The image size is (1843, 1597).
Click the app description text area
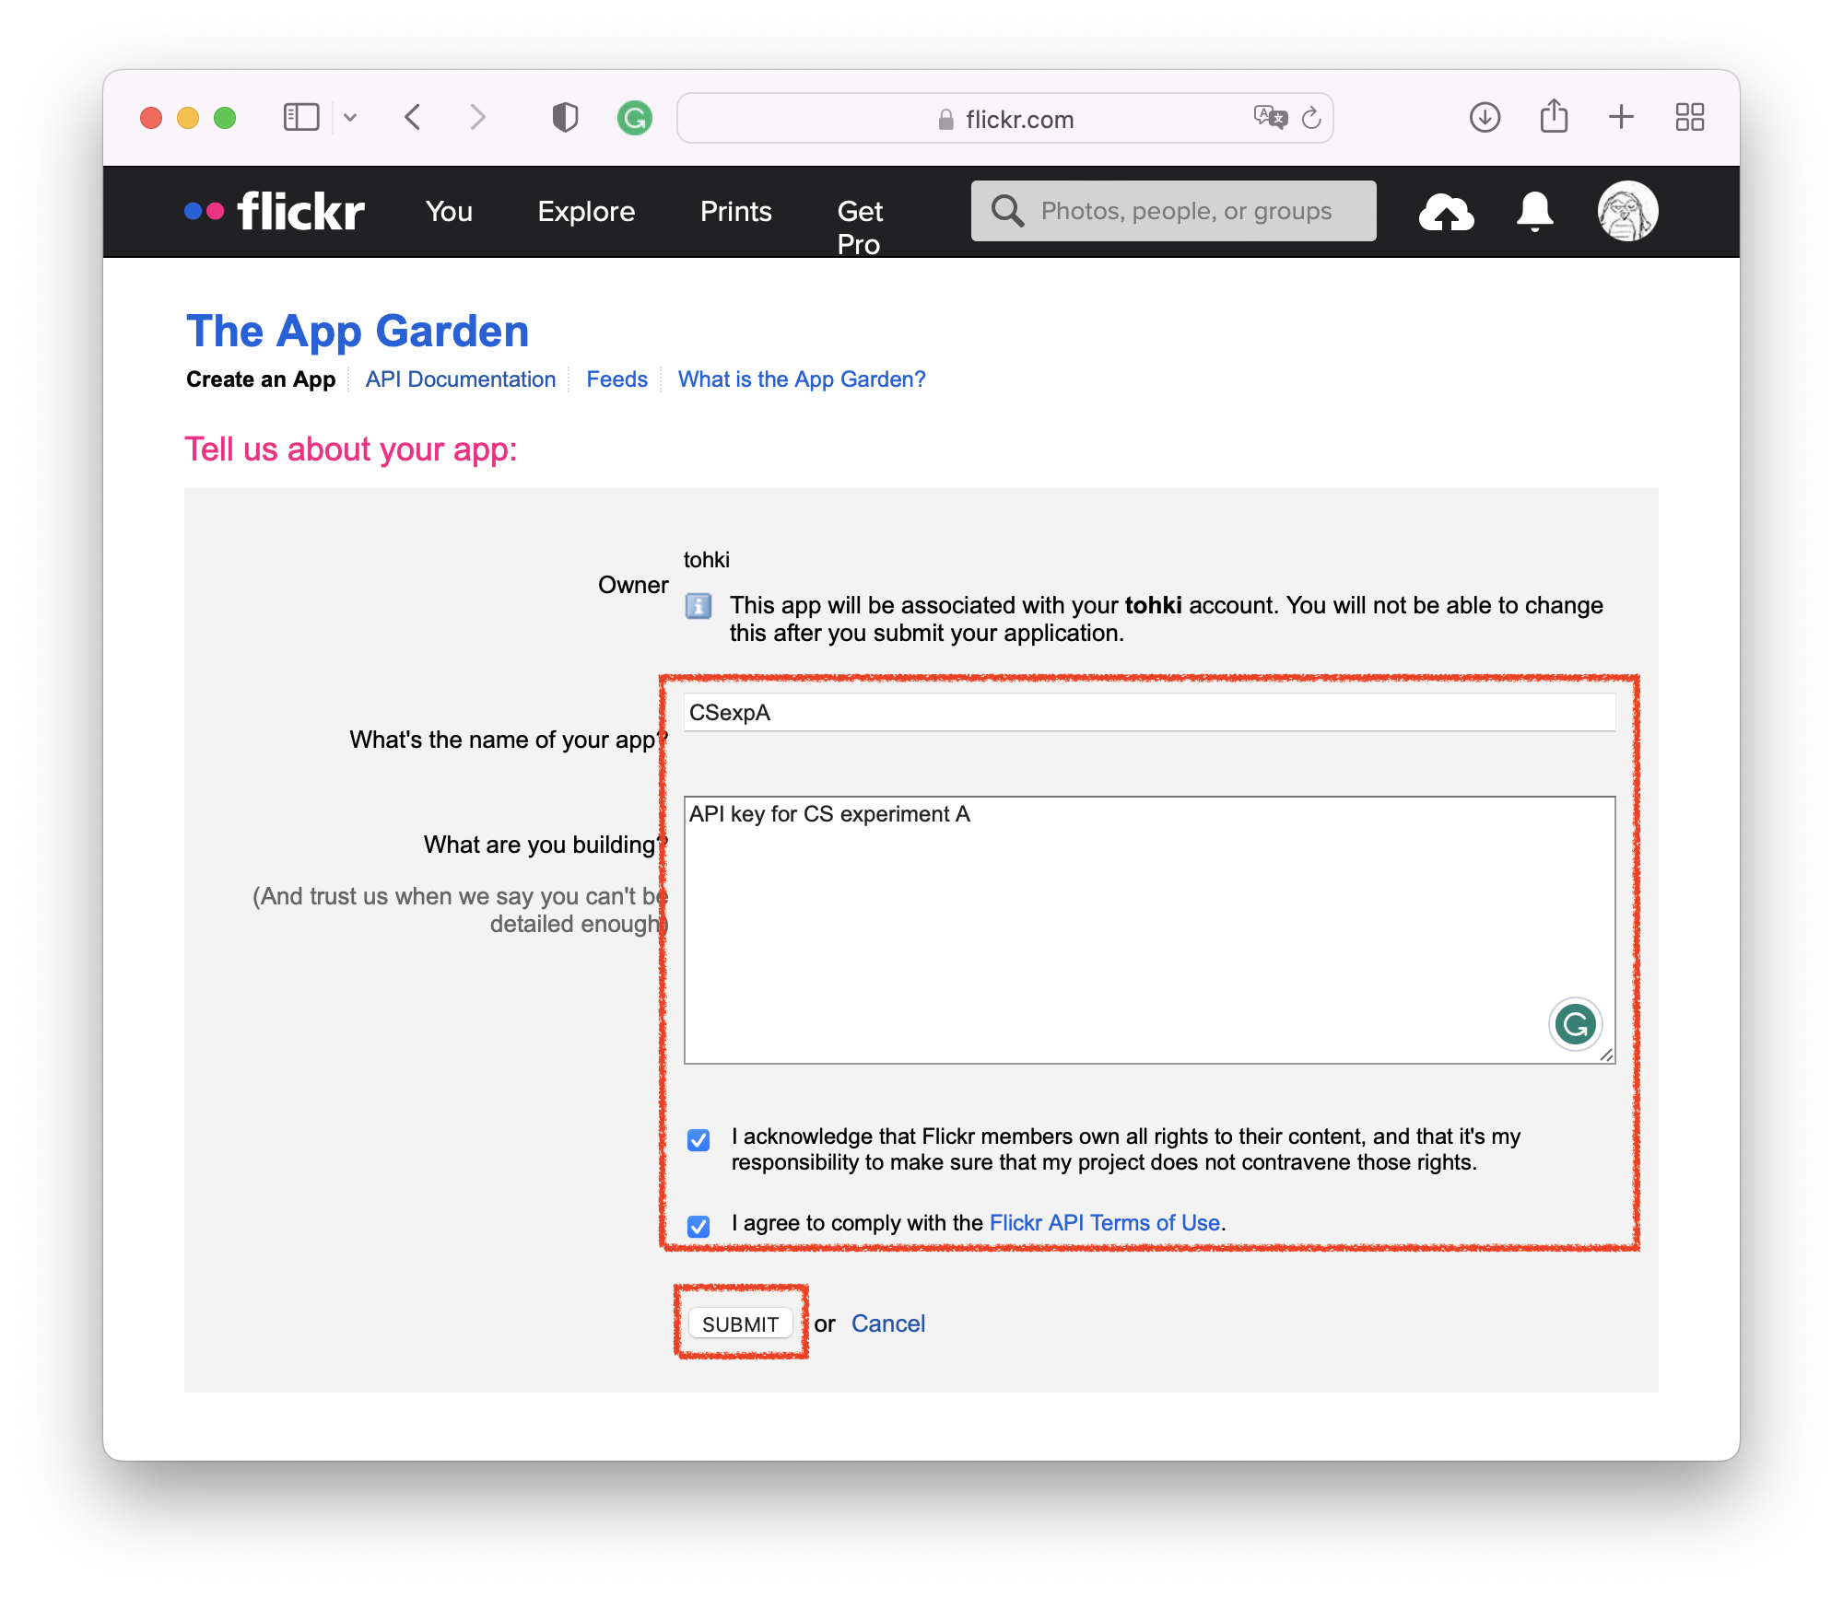click(x=1149, y=930)
